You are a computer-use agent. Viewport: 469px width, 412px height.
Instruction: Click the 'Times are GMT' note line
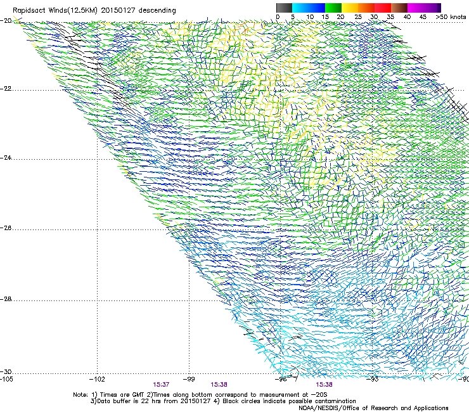click(200, 395)
